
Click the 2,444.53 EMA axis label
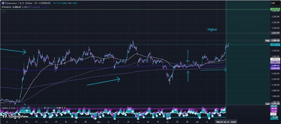[x=275, y=66]
